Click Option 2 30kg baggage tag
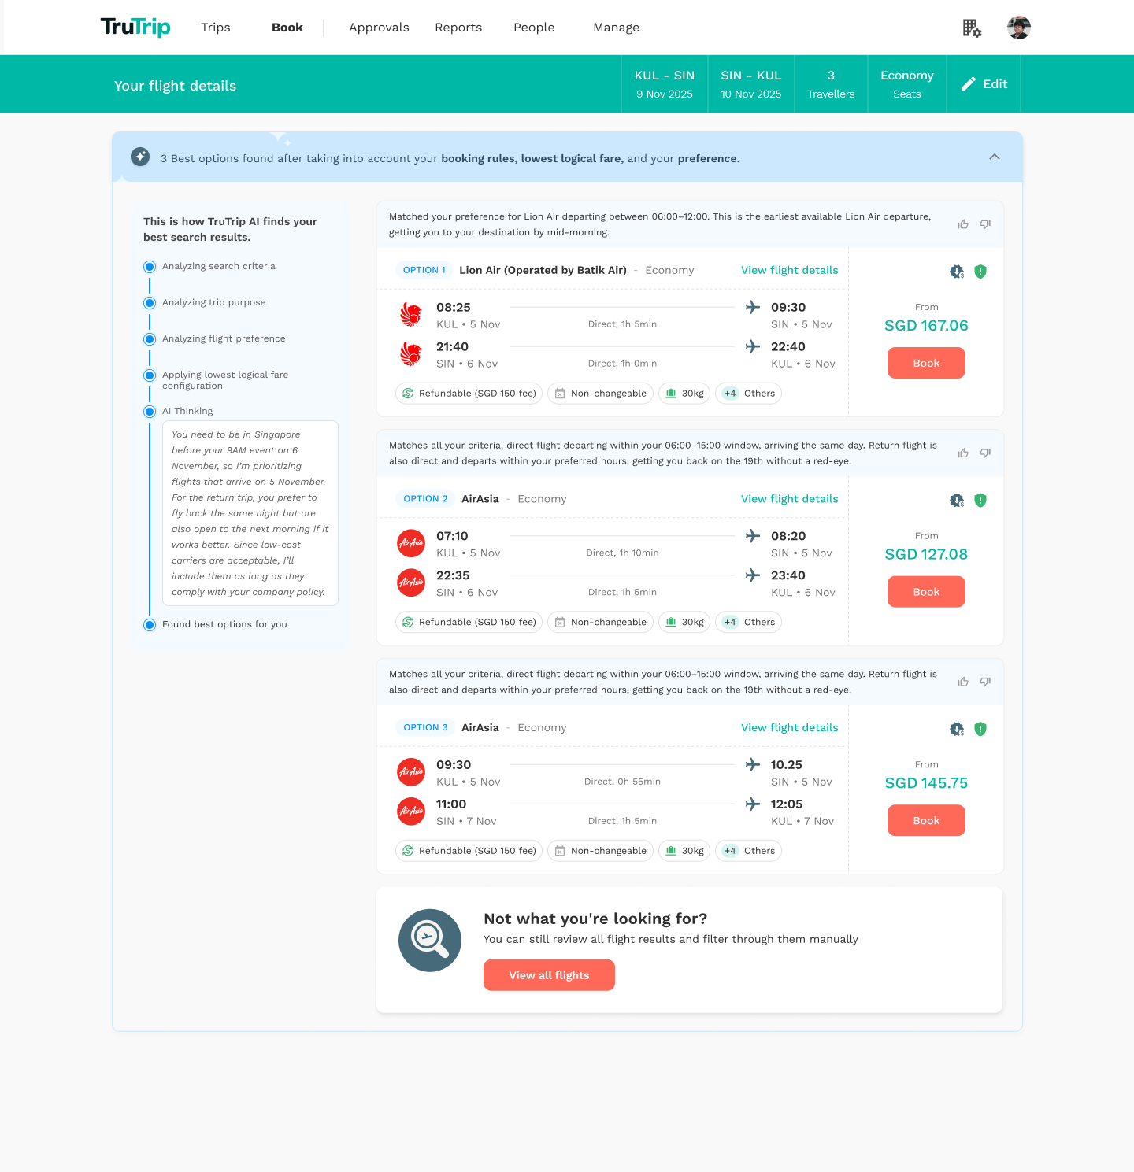 (x=684, y=622)
